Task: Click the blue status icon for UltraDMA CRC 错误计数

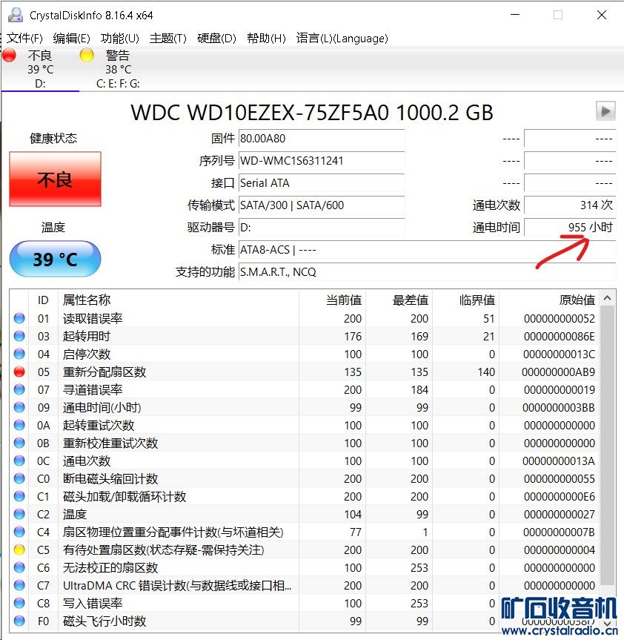Action: [x=19, y=585]
